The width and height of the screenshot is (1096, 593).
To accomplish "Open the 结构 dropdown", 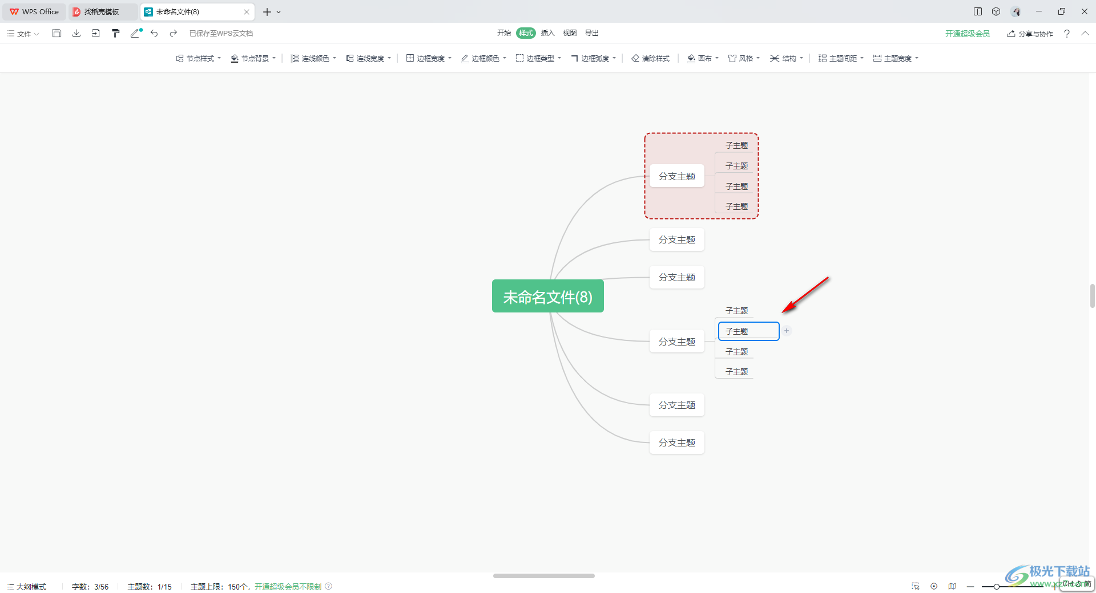I will tap(787, 58).
